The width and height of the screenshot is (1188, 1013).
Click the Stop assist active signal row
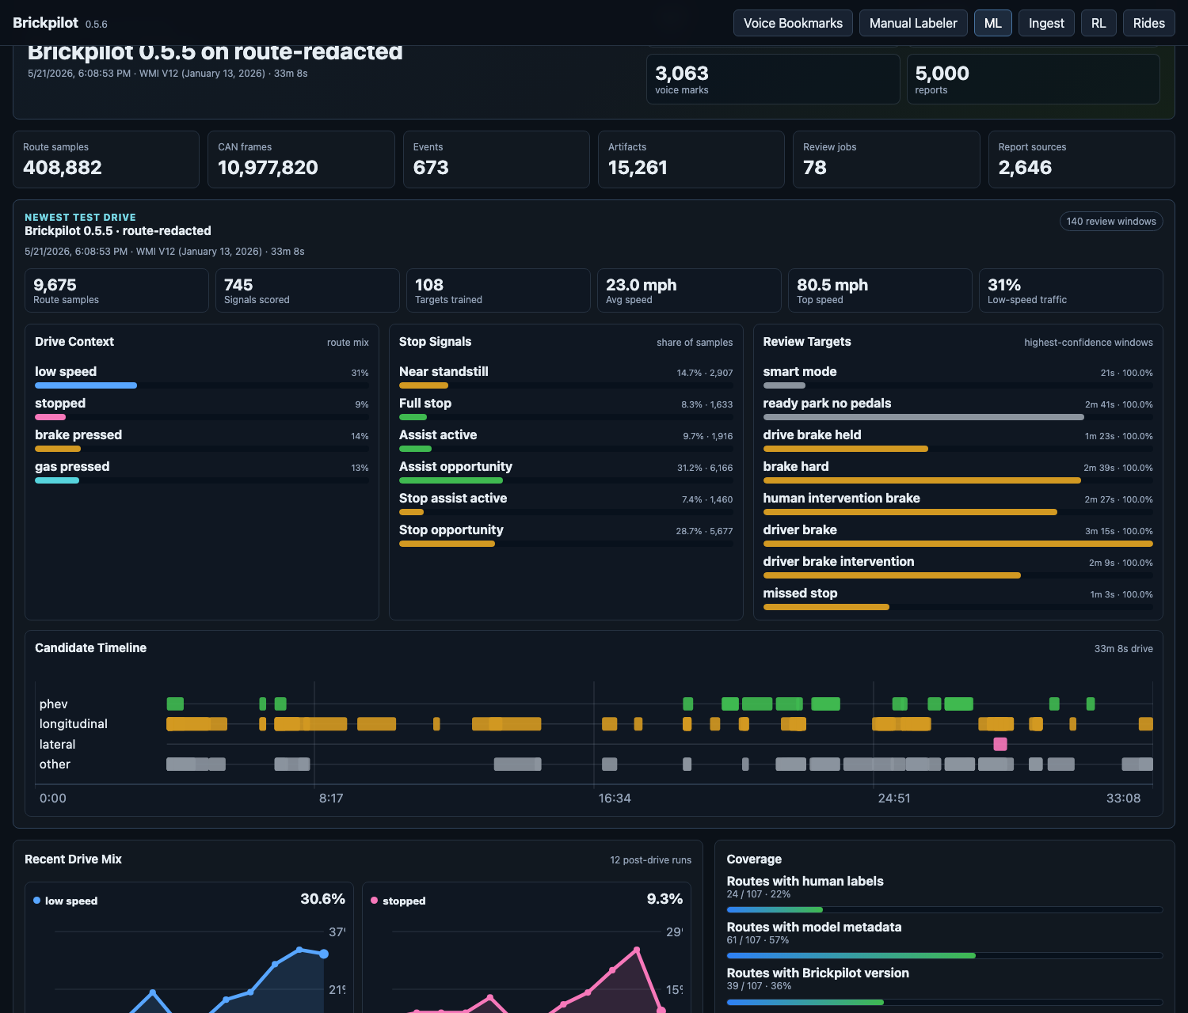(565, 503)
